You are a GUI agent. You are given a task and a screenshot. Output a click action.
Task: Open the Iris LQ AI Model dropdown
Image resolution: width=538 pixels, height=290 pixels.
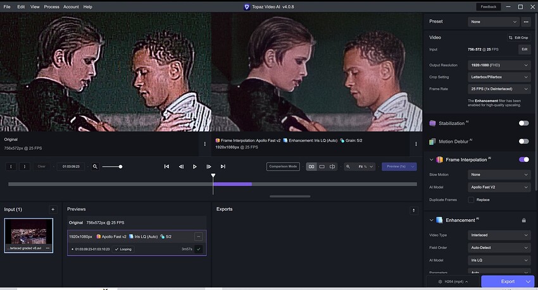(x=499, y=260)
